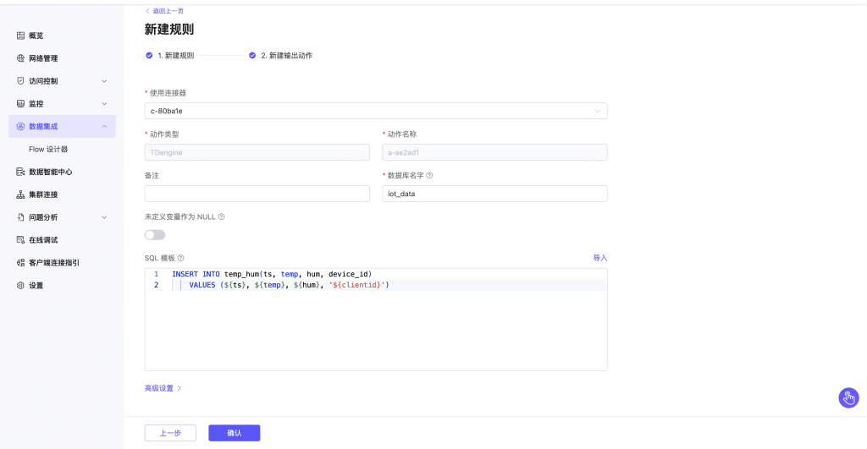
Task: Click the 备注 notes input field
Action: [x=257, y=194]
